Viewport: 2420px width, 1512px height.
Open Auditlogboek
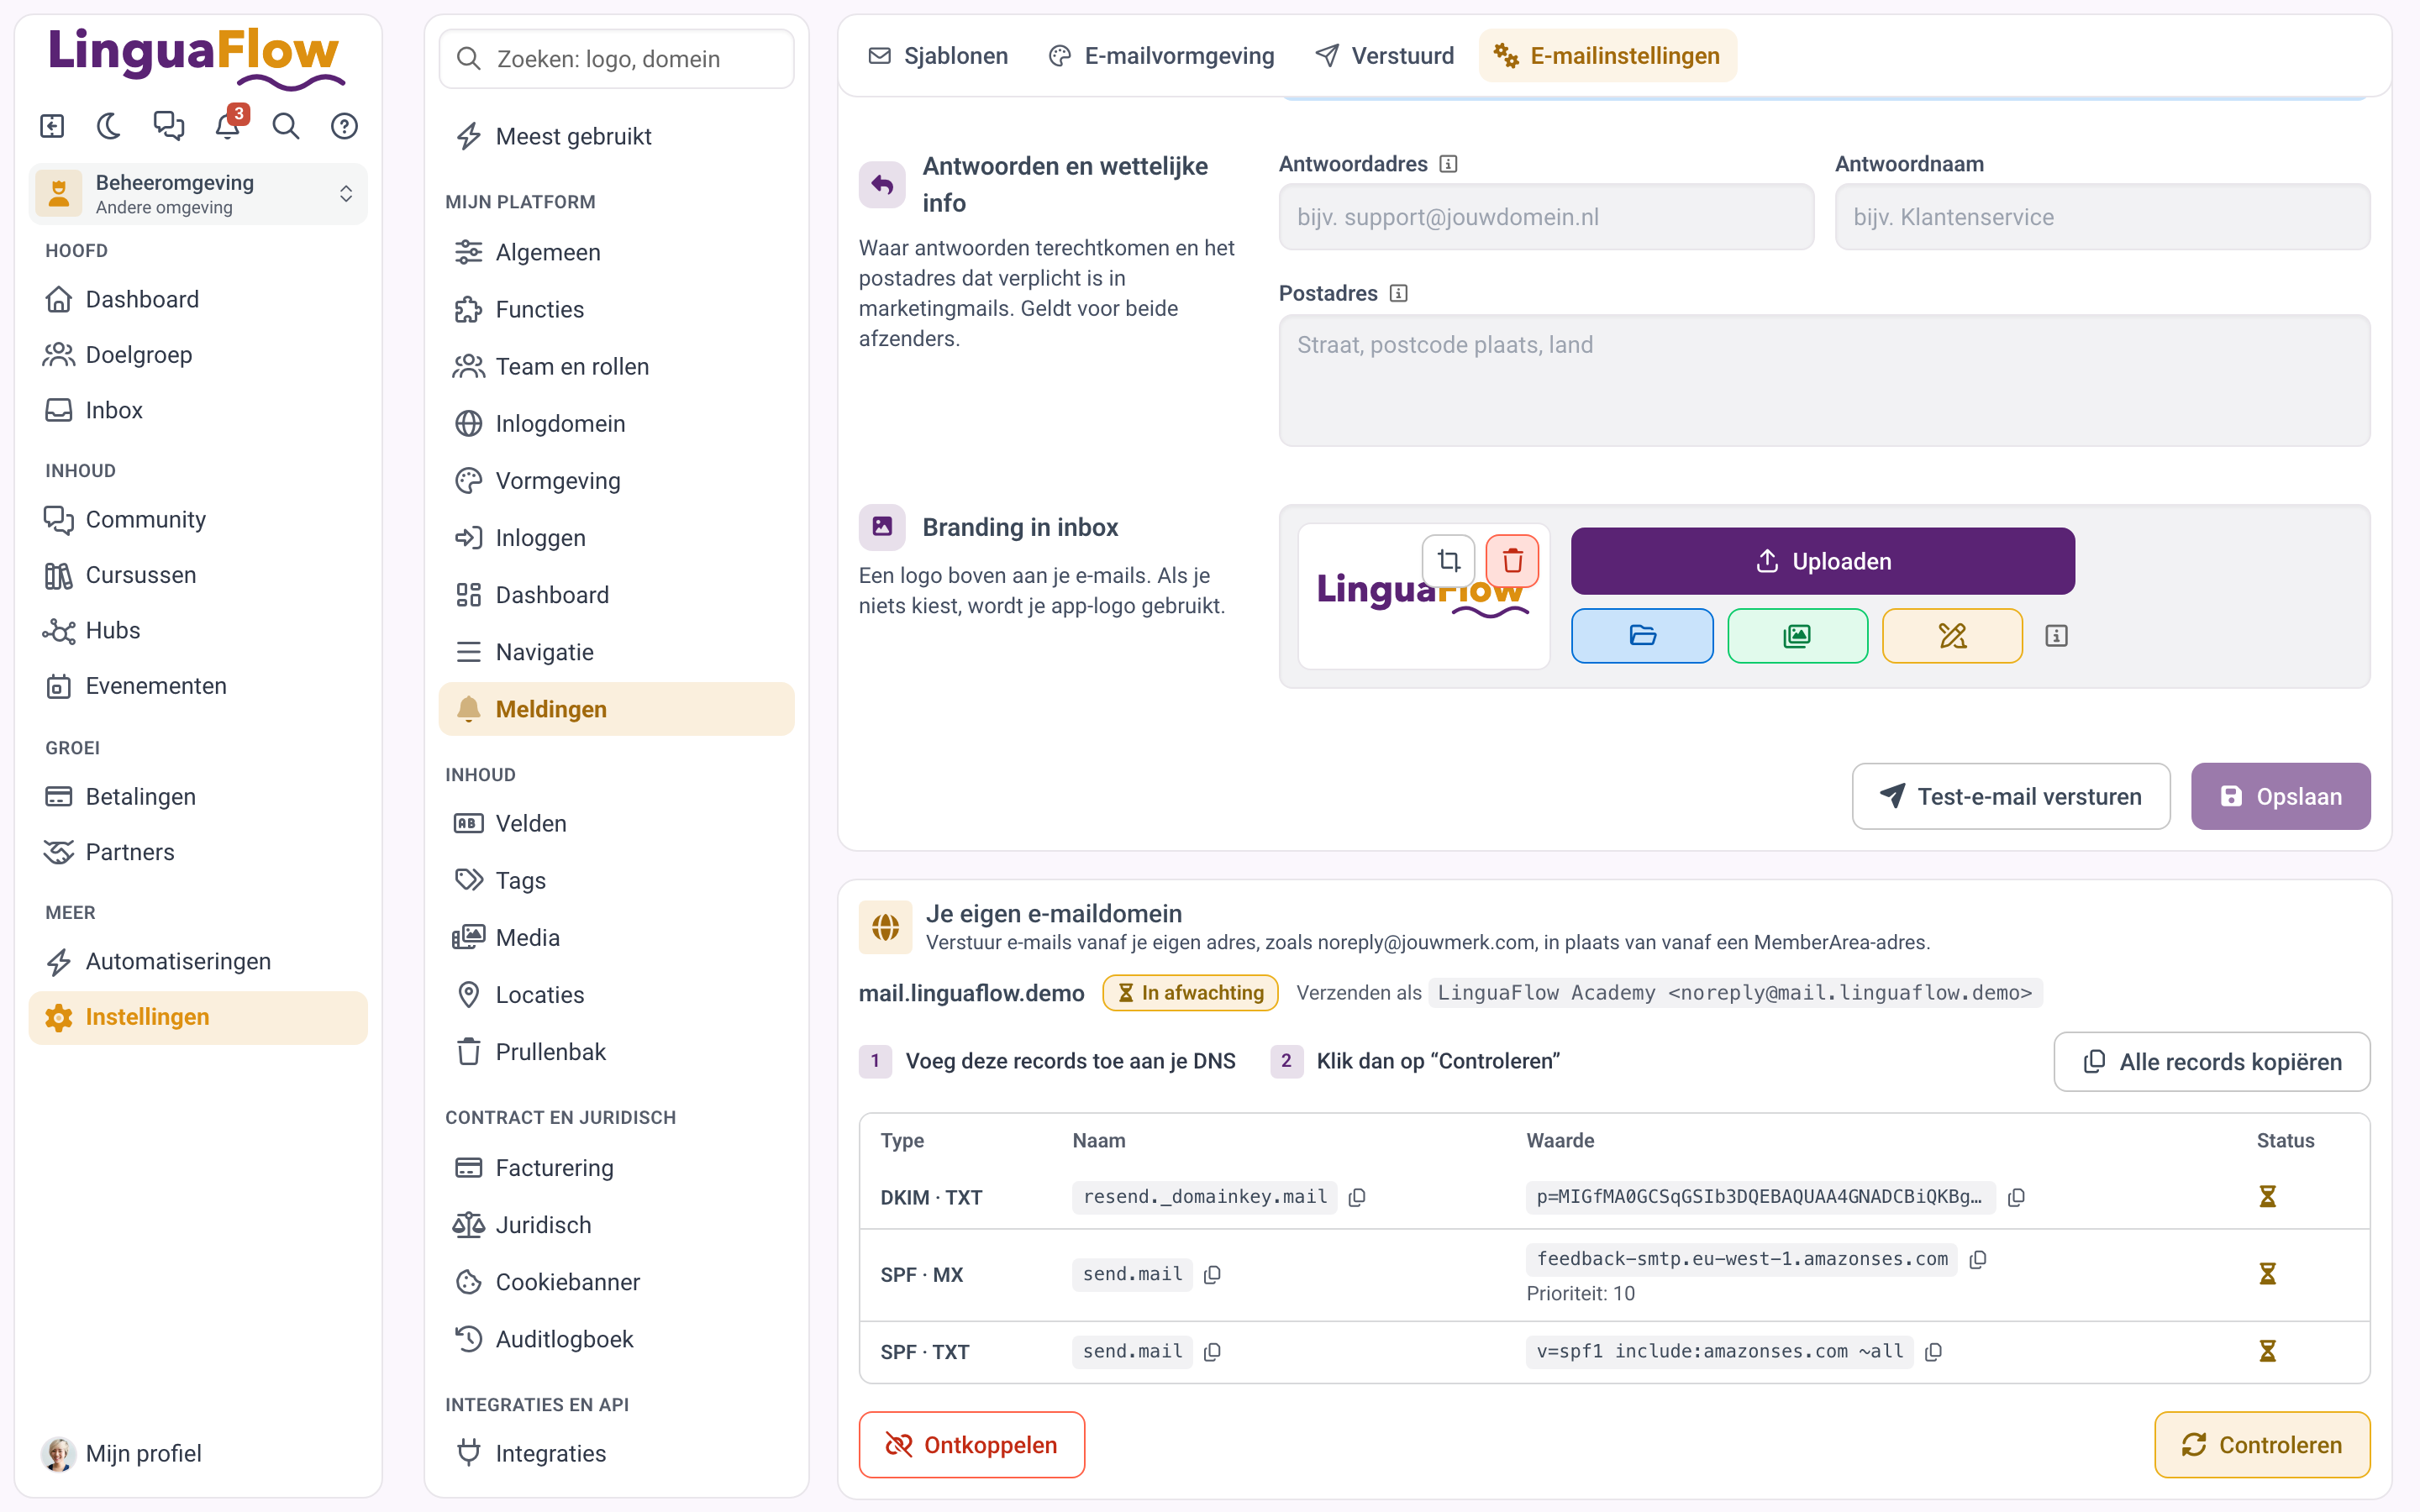[616, 1339]
